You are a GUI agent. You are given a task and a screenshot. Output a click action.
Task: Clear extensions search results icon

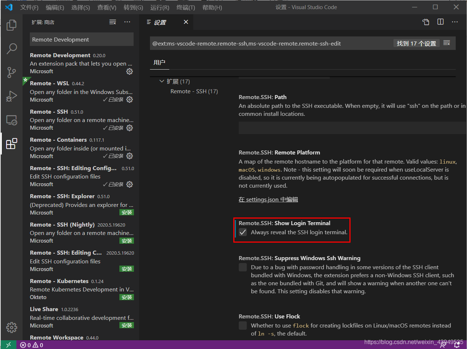[x=113, y=22]
